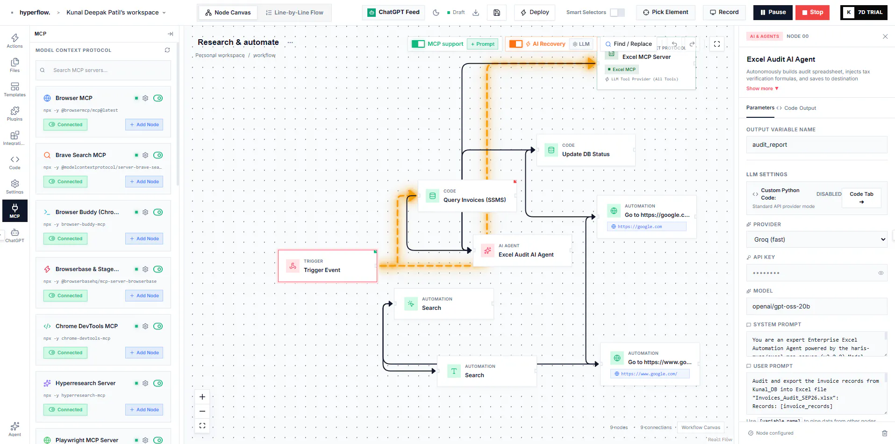Screen dimensions: 895x444
Task: Switch theme with the moon icon
Action: click(436, 13)
